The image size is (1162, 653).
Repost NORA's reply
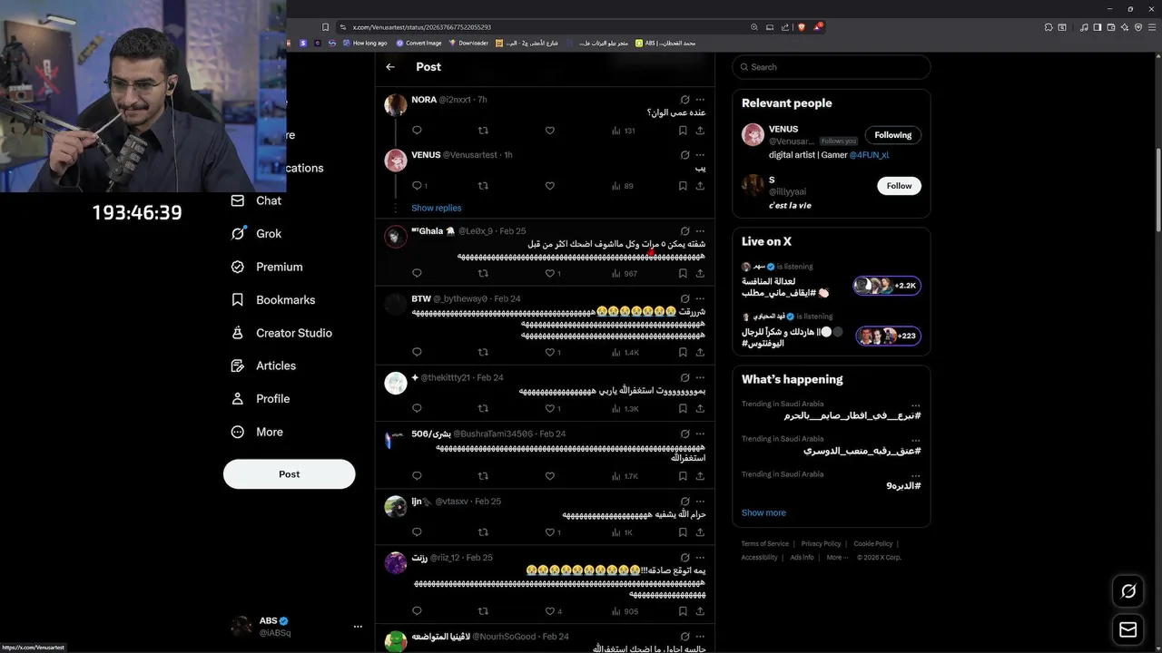483,131
